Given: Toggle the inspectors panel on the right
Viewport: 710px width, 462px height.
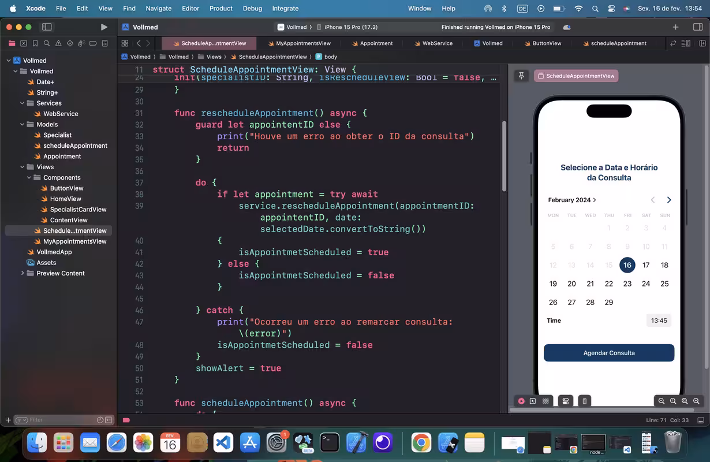Looking at the screenshot, I should pos(697,27).
